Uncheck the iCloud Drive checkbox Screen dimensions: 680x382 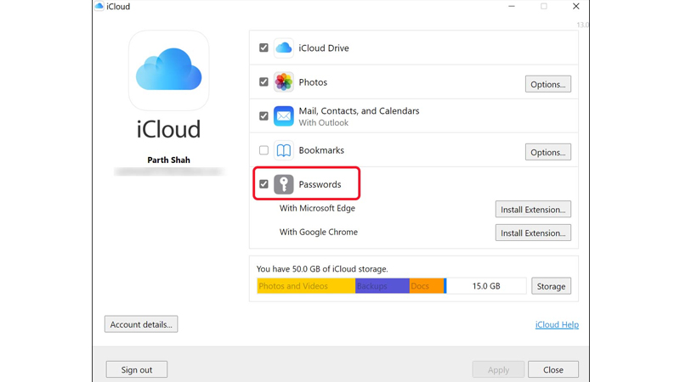click(x=263, y=48)
